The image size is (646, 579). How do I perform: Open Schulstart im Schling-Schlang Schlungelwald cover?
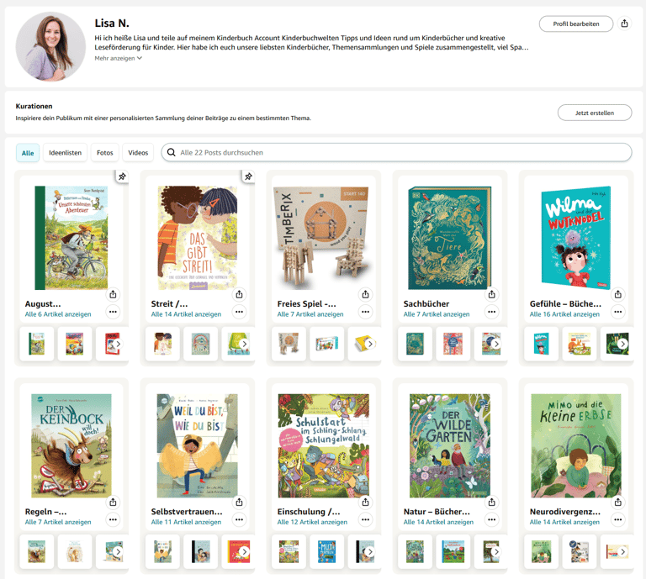[x=323, y=445]
